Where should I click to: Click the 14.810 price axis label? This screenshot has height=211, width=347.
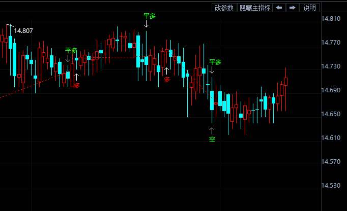click(331, 19)
